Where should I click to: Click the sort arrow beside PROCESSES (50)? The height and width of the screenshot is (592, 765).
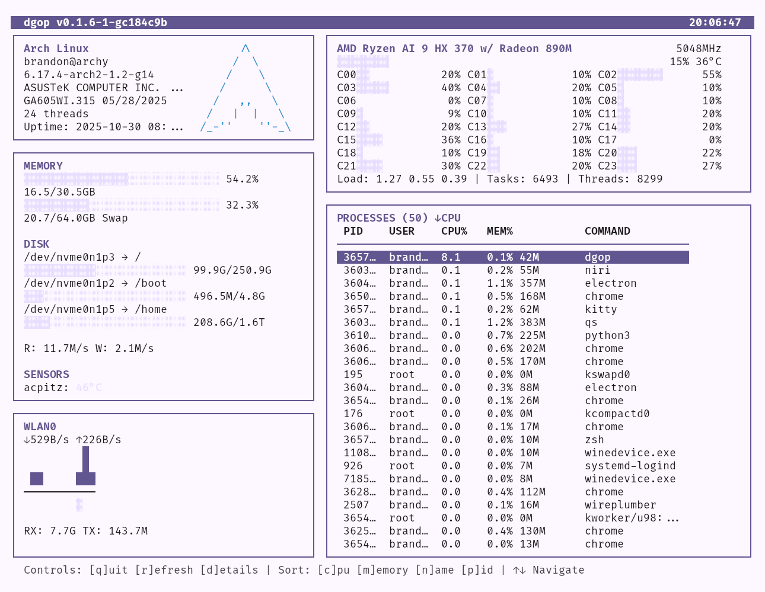click(438, 218)
